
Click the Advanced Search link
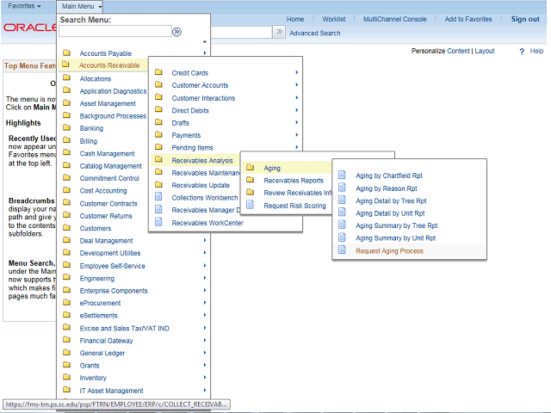314,34
